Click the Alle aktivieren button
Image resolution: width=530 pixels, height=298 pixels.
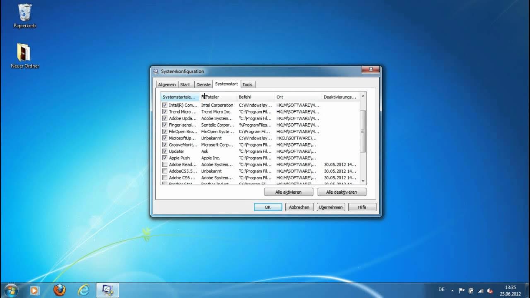[x=289, y=192]
